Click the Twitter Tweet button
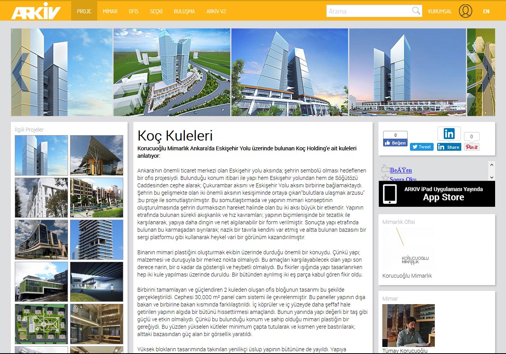 click(x=422, y=147)
